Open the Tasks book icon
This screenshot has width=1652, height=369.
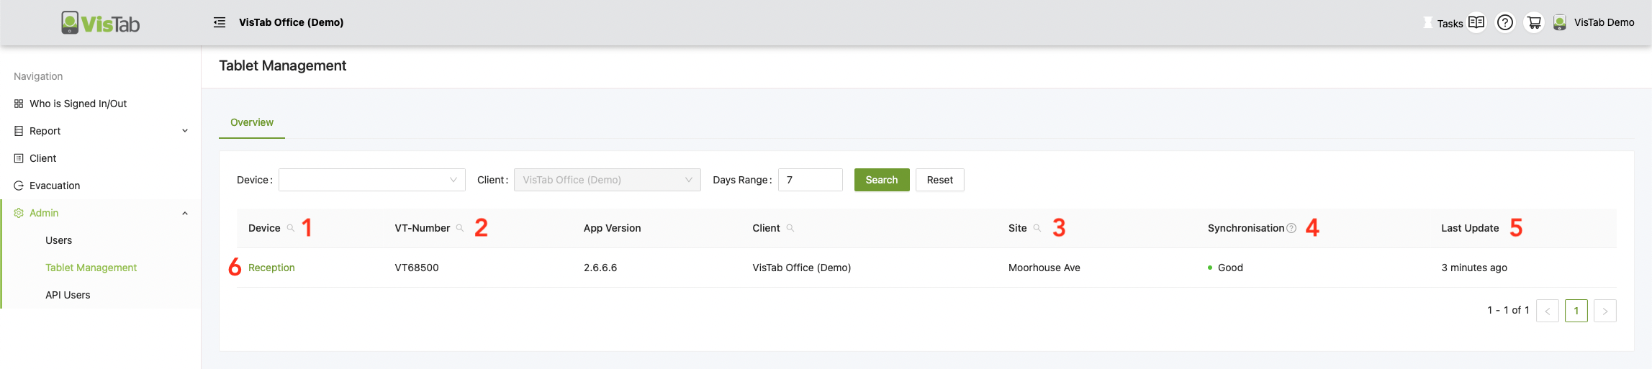1476,22
